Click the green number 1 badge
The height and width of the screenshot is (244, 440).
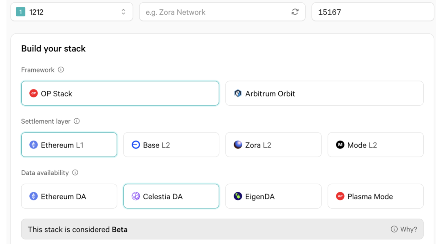(20, 12)
